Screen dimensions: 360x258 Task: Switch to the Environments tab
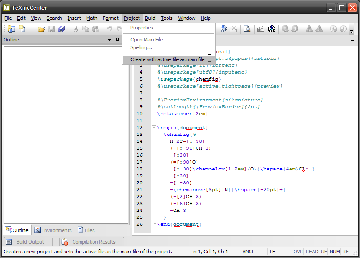point(53,230)
